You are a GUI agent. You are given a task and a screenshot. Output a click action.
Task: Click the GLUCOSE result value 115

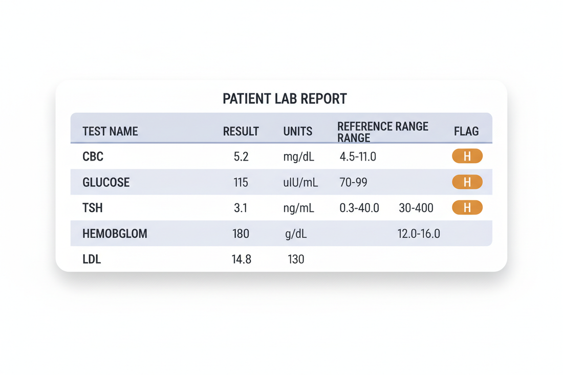(241, 182)
